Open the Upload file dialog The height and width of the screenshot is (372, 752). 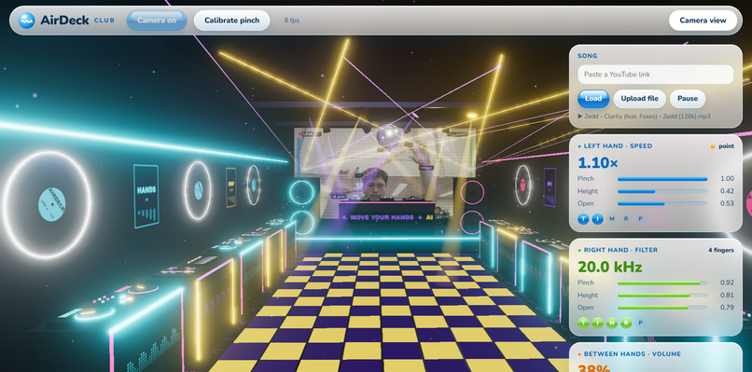pyautogui.click(x=639, y=99)
